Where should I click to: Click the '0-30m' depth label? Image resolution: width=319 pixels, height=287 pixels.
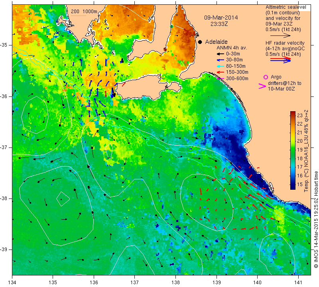[x=233, y=54]
